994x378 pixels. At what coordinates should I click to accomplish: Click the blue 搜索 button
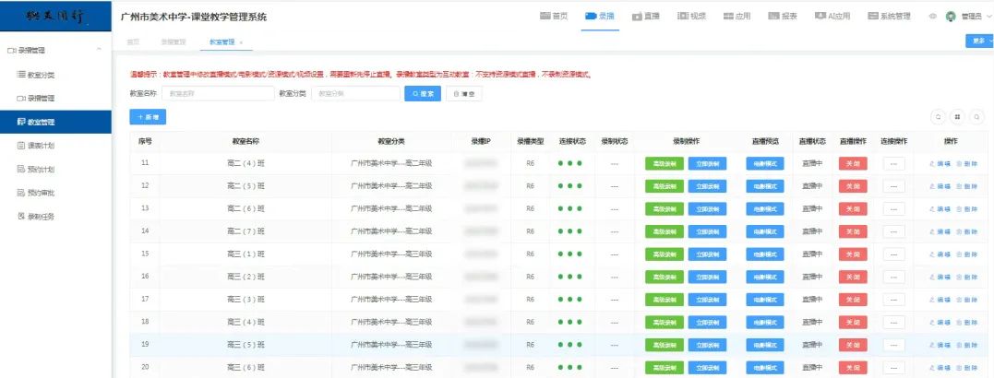pyautogui.click(x=423, y=93)
